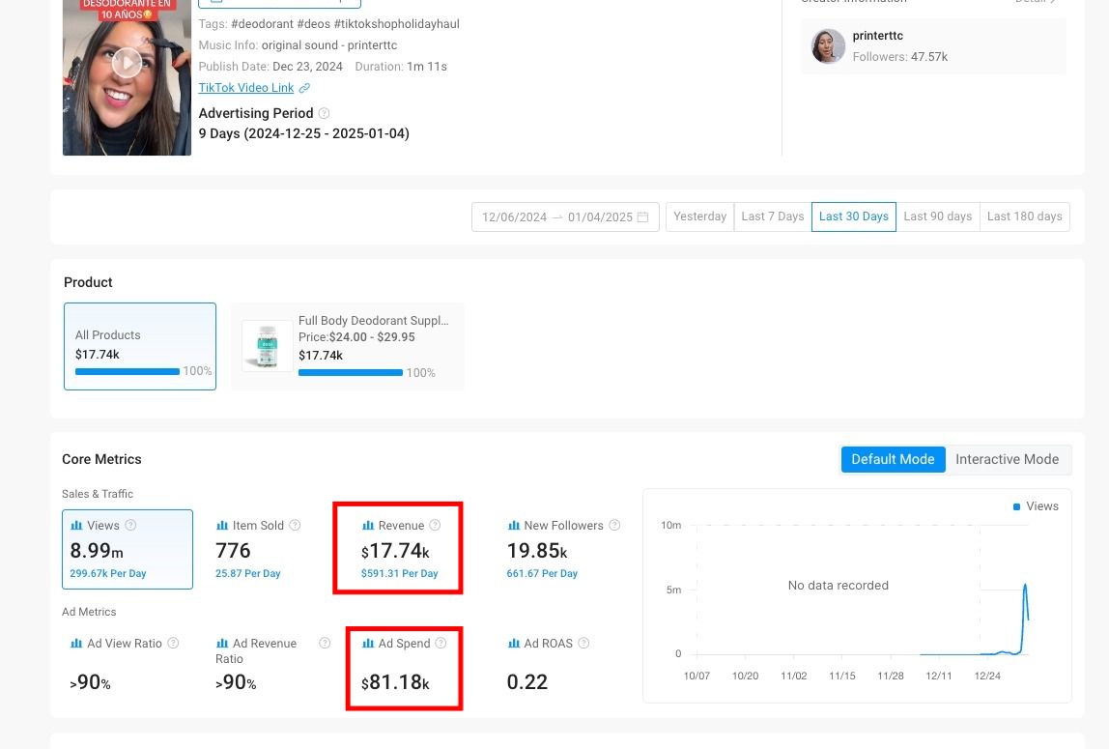
Task: Click the bar chart icon next to Ad Spend
Action: pos(368,643)
